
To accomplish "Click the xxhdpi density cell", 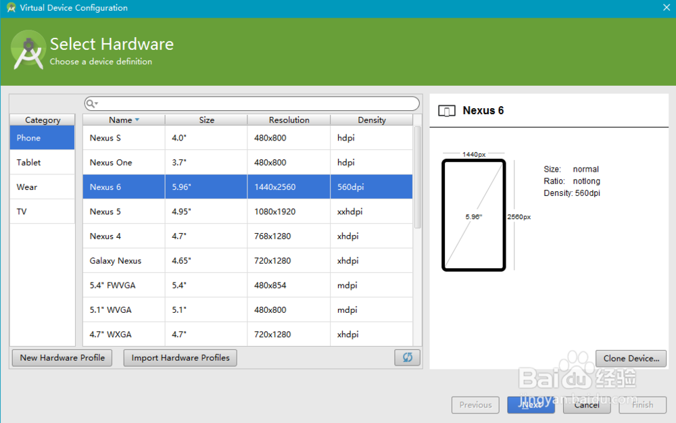I will point(372,211).
